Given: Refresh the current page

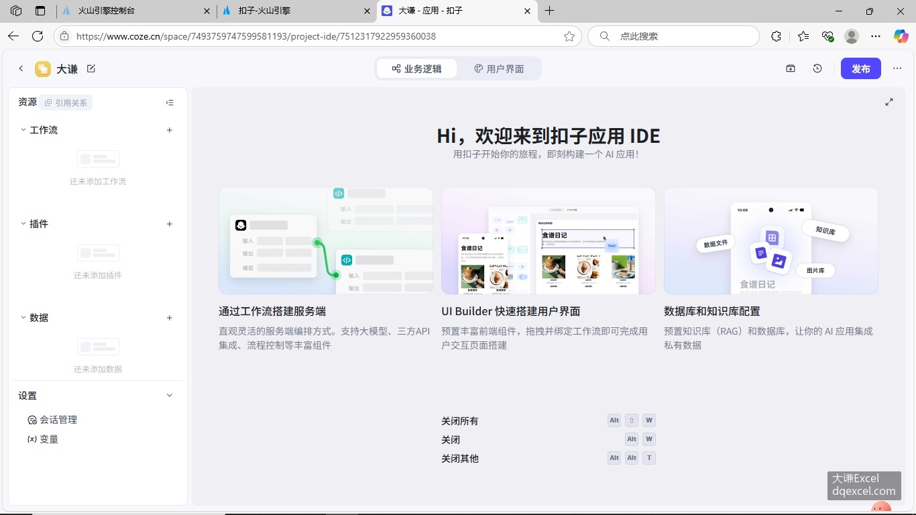Looking at the screenshot, I should coord(38,36).
